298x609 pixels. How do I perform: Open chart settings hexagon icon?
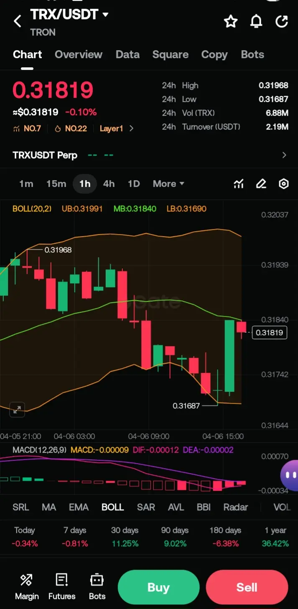click(x=284, y=184)
